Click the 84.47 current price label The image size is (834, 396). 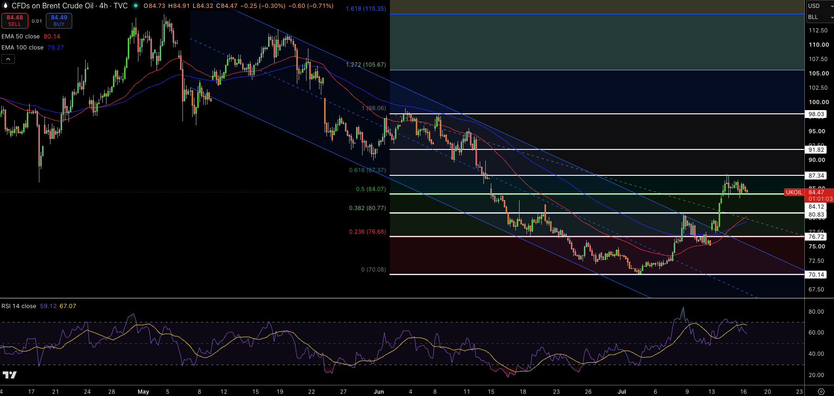816,192
